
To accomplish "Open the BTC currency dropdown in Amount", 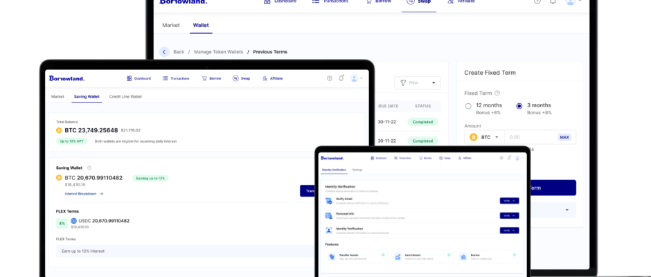I will [x=485, y=137].
